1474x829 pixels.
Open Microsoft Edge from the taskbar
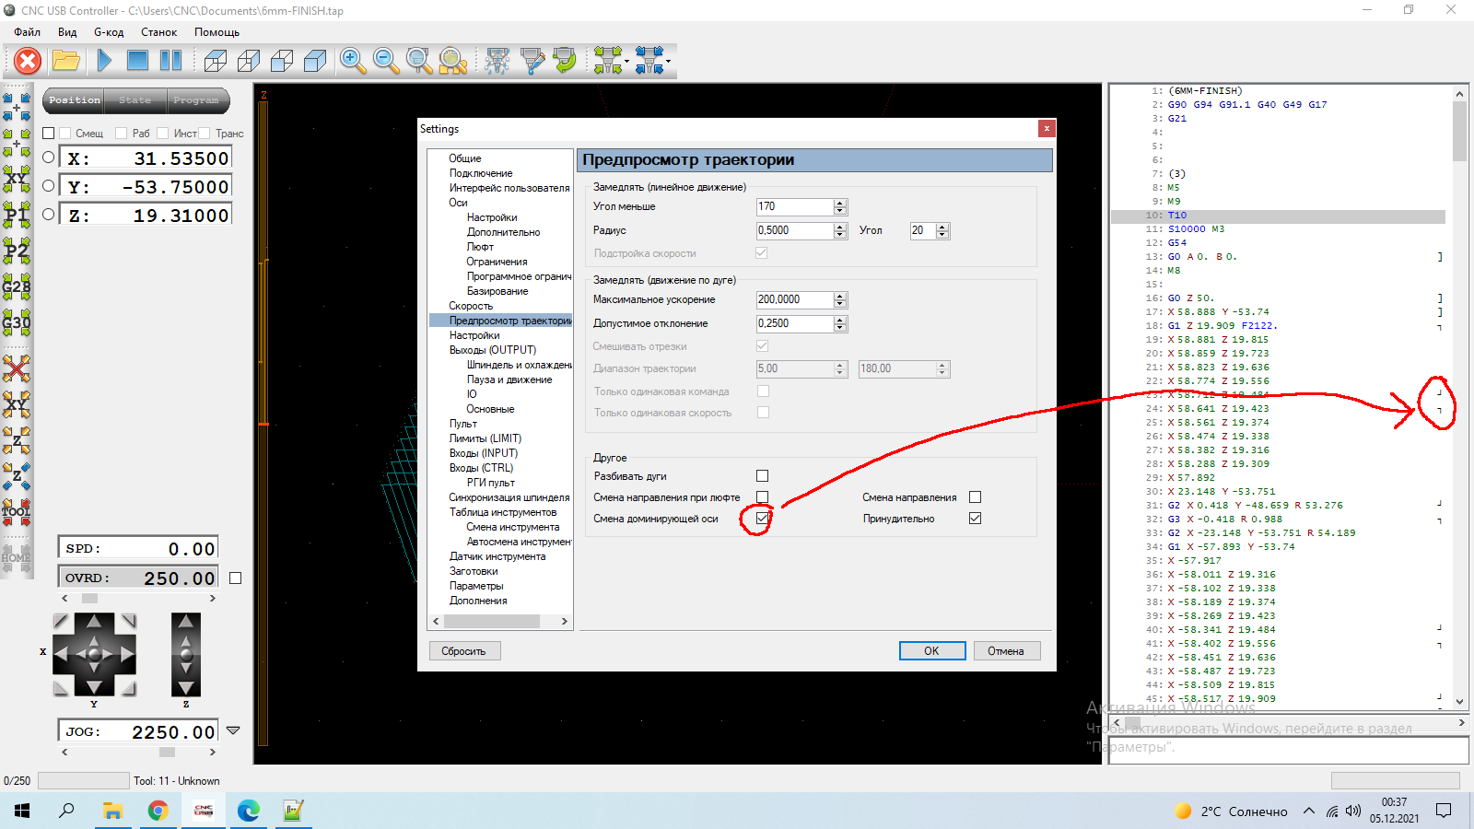249,811
